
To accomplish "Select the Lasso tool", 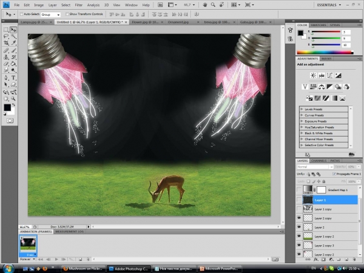I will pos(6,36).
